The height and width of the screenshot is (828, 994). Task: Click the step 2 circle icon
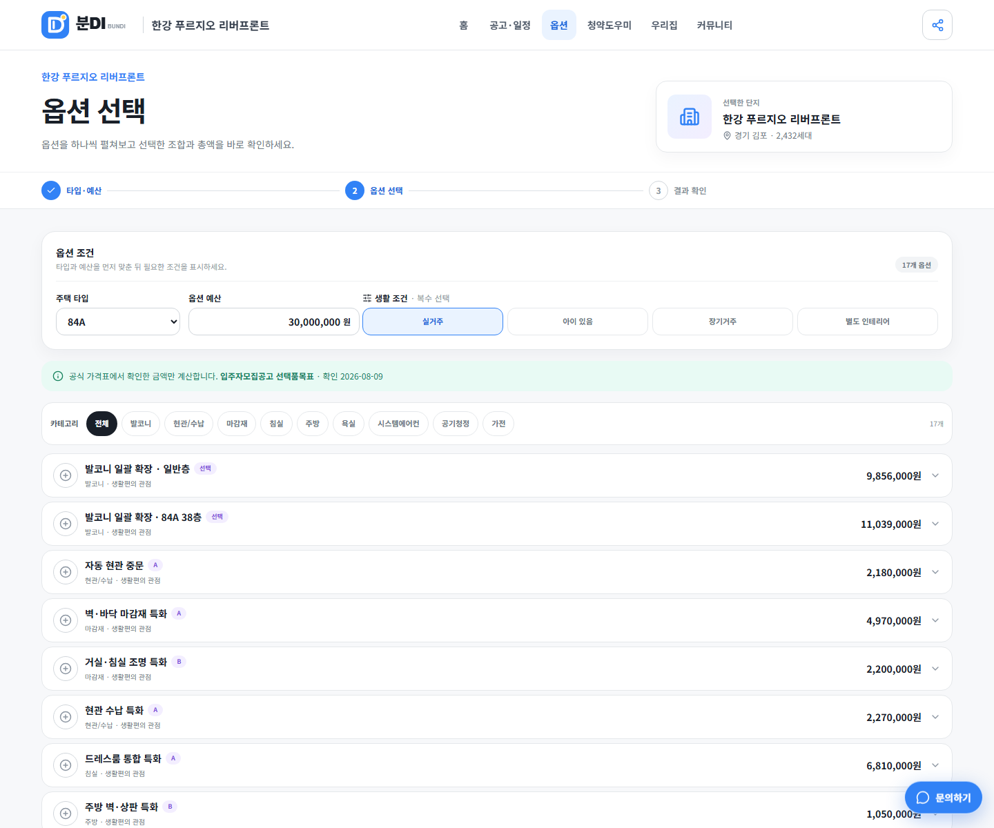[355, 190]
